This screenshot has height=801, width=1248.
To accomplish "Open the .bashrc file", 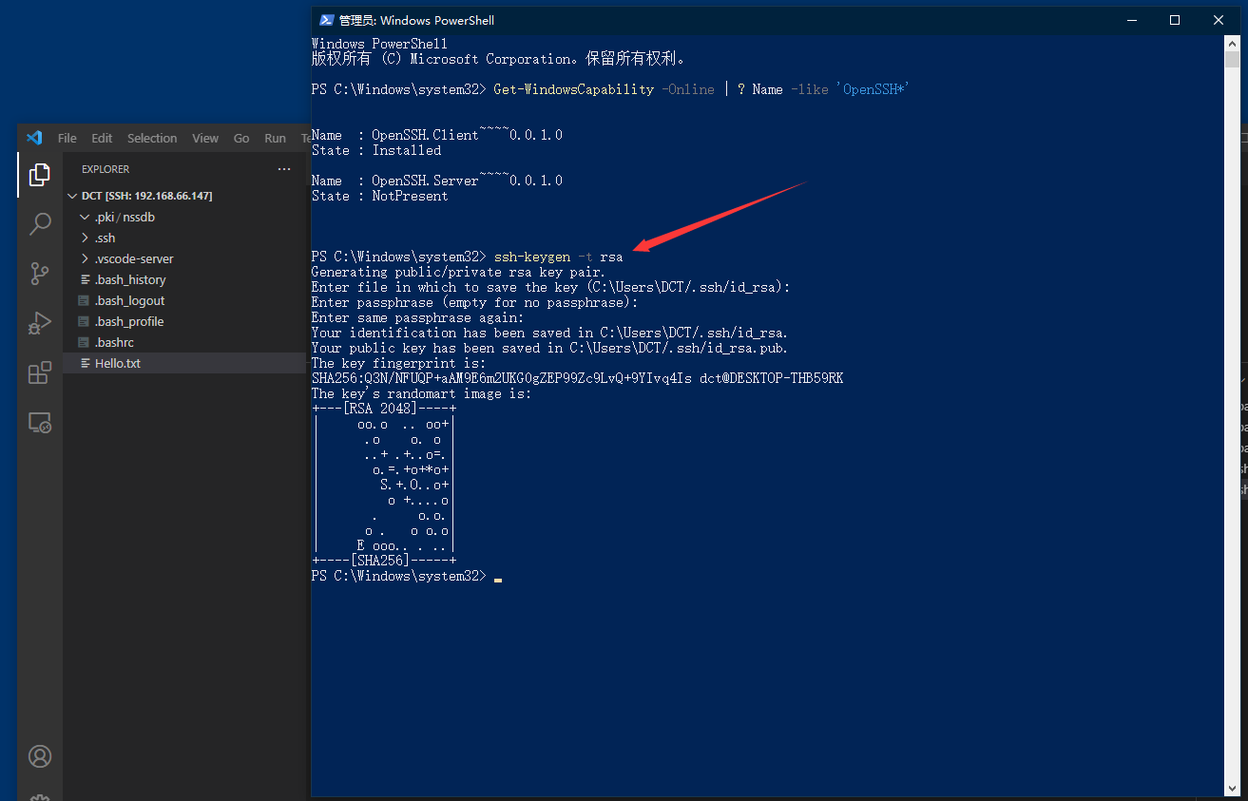I will (184, 342).
